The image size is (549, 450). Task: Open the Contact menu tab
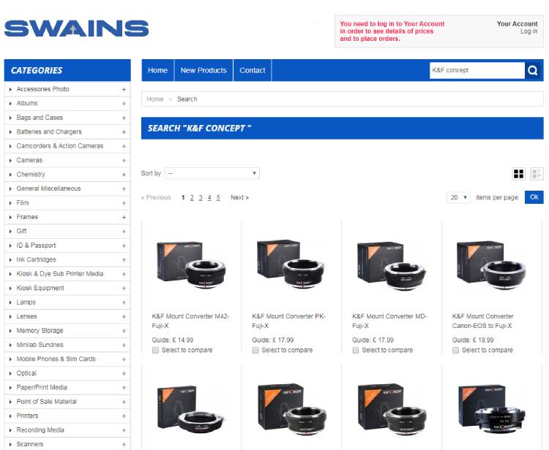click(x=253, y=70)
